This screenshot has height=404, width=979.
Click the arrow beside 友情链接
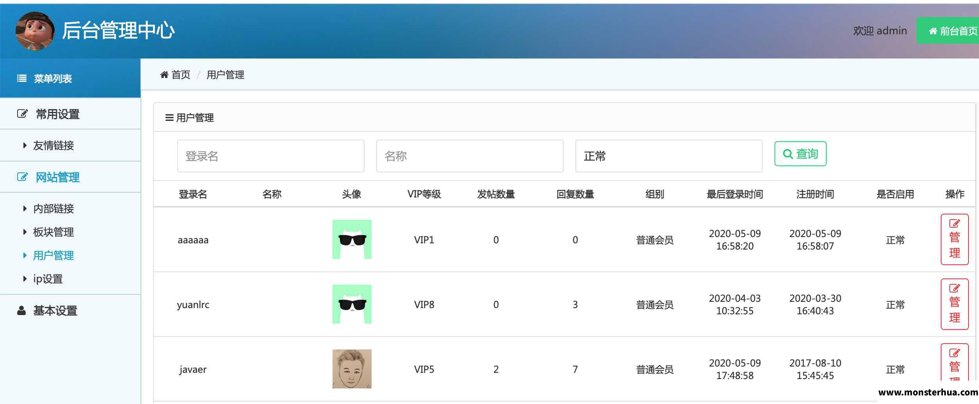tap(25, 145)
